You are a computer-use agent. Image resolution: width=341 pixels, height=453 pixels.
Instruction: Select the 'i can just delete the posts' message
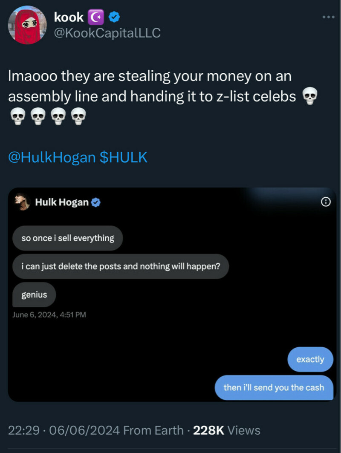click(x=121, y=266)
